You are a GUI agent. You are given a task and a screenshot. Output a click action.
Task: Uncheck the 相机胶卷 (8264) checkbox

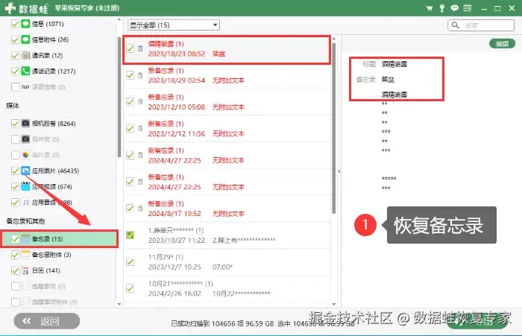pyautogui.click(x=15, y=124)
